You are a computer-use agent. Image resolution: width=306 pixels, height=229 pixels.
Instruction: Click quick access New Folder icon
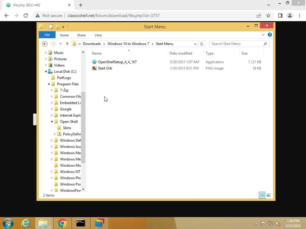57,27
